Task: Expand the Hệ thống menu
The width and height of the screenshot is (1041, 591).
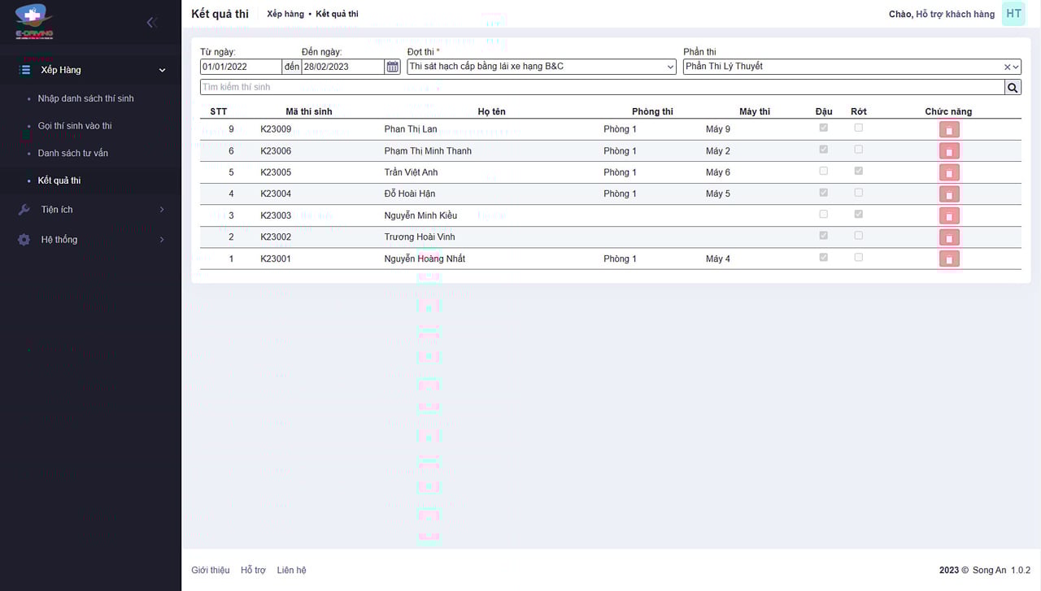Action: click(91, 240)
